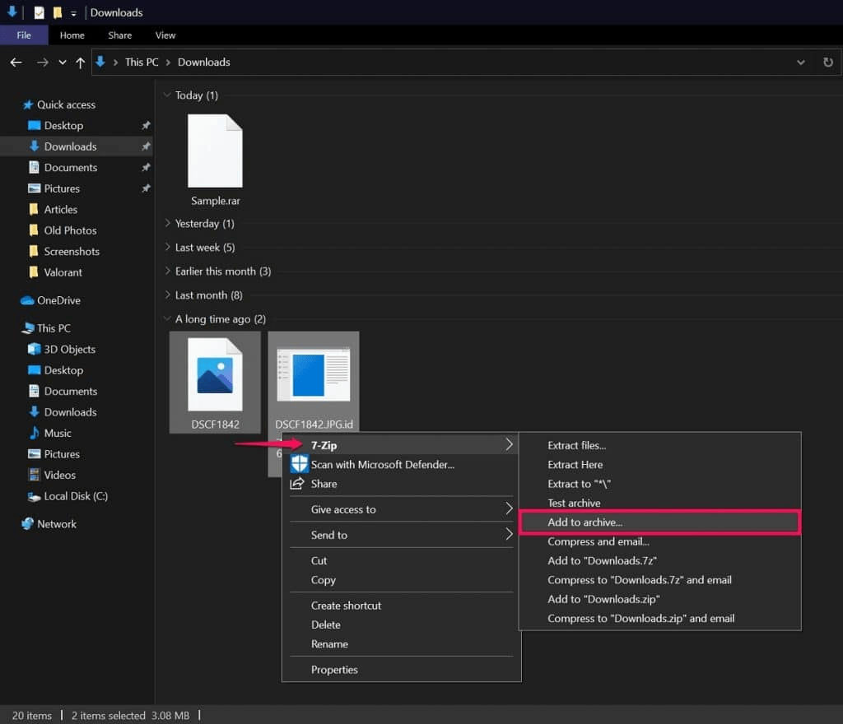Choose Extract Here

click(659, 465)
